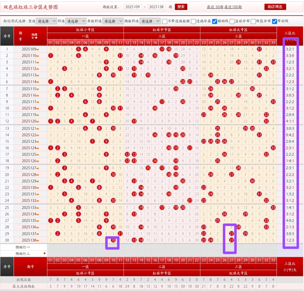Open the 竖连 dropdown
The image size is (304, 291).
point(46,21)
